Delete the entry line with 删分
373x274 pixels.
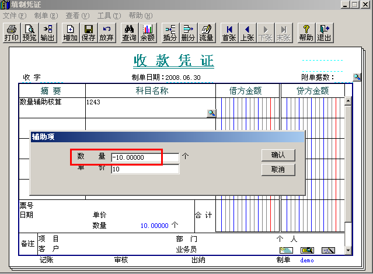189,33
